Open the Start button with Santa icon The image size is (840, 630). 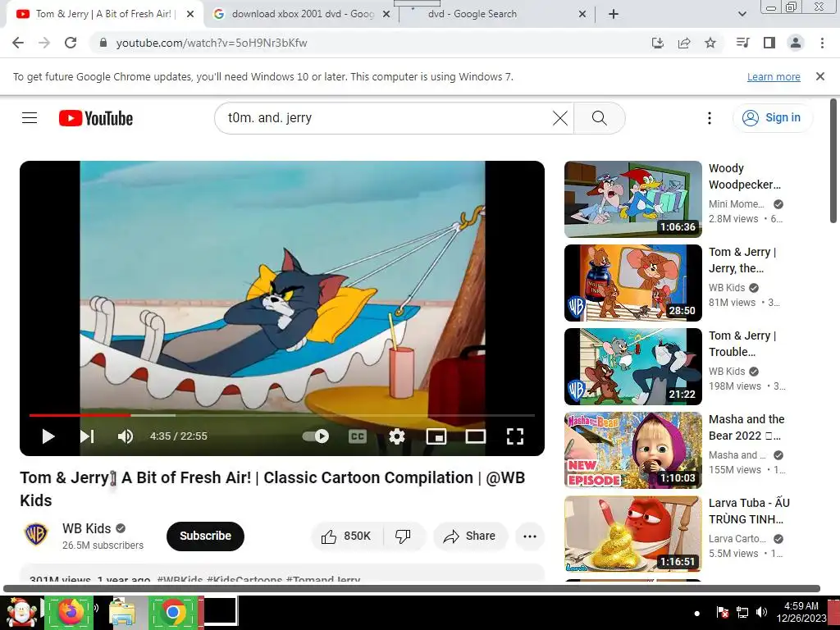point(21,612)
